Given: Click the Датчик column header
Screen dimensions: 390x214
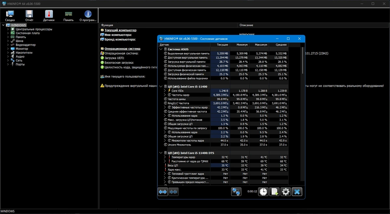Looking at the screenshot, I should pos(184,45).
